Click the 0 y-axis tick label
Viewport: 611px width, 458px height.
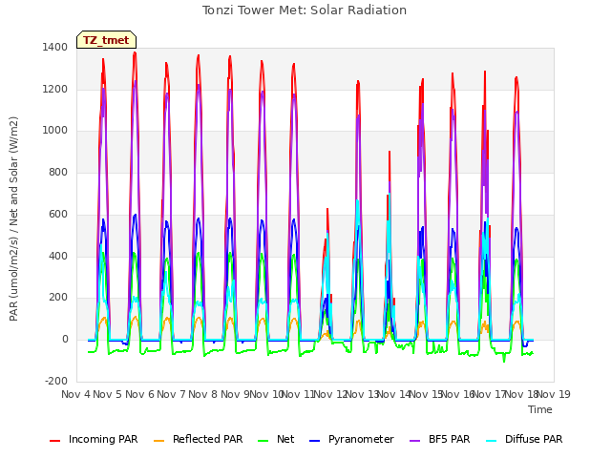click(x=65, y=340)
